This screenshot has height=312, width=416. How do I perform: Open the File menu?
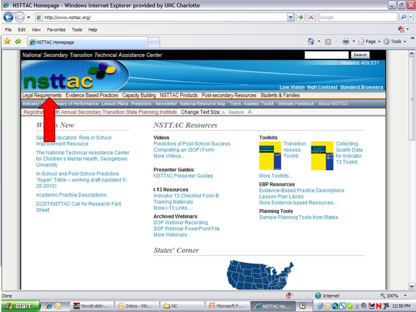(8, 30)
